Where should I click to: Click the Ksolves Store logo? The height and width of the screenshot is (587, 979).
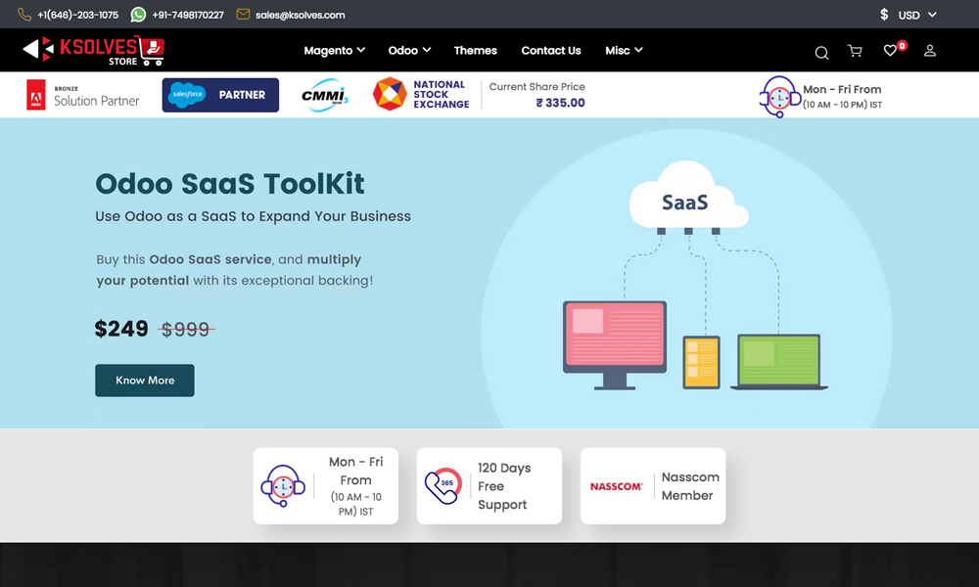pos(93,50)
